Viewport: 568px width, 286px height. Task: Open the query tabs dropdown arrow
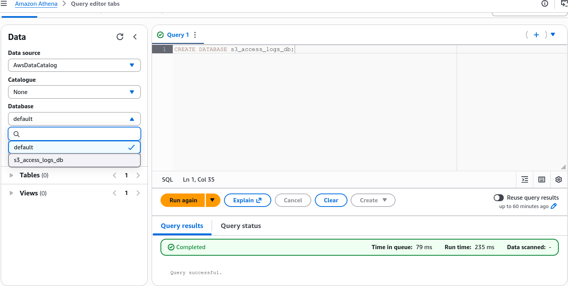(553, 35)
